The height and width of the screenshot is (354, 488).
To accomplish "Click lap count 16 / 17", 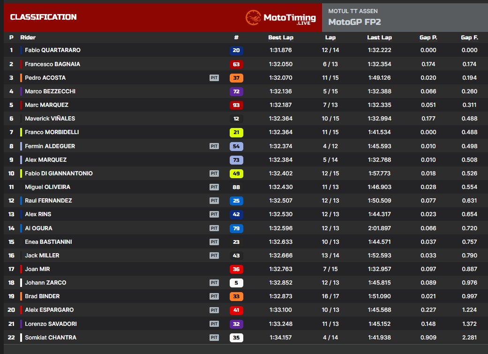I will coord(330,296).
